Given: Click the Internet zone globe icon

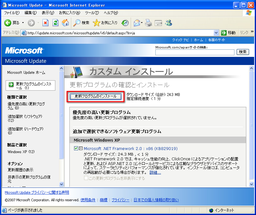Looking at the screenshot, I should (x=211, y=210).
